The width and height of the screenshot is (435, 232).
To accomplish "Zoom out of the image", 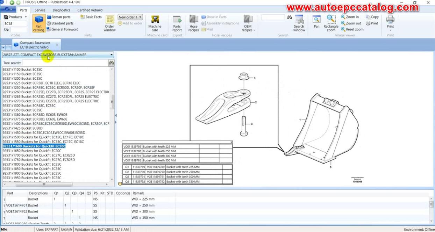I will tap(351, 23).
